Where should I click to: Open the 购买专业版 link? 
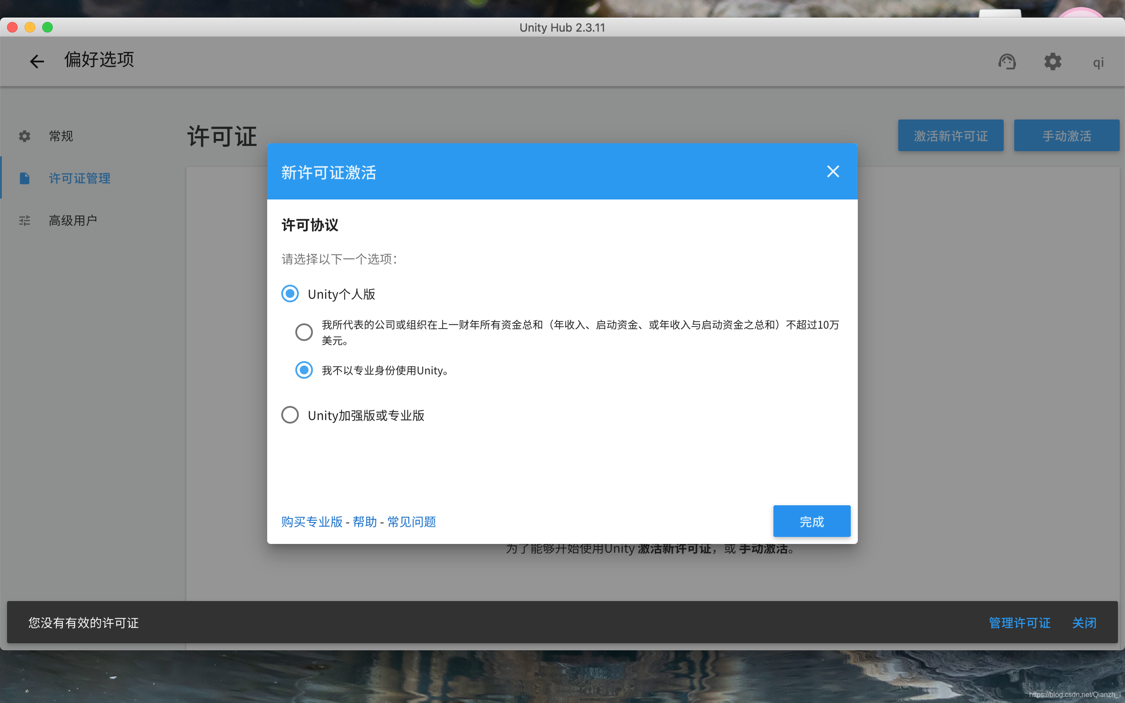pyautogui.click(x=312, y=522)
